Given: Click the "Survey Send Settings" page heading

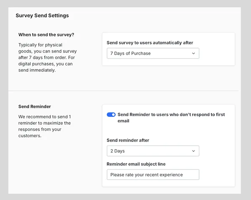Looking at the screenshot, I should (42, 15).
